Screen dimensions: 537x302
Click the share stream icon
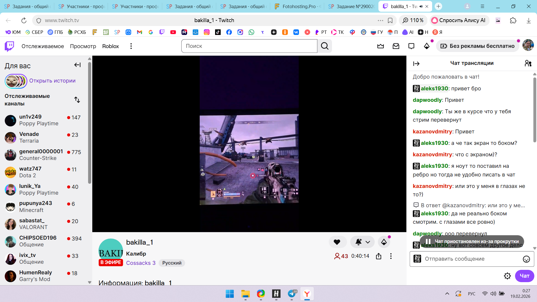point(378,256)
